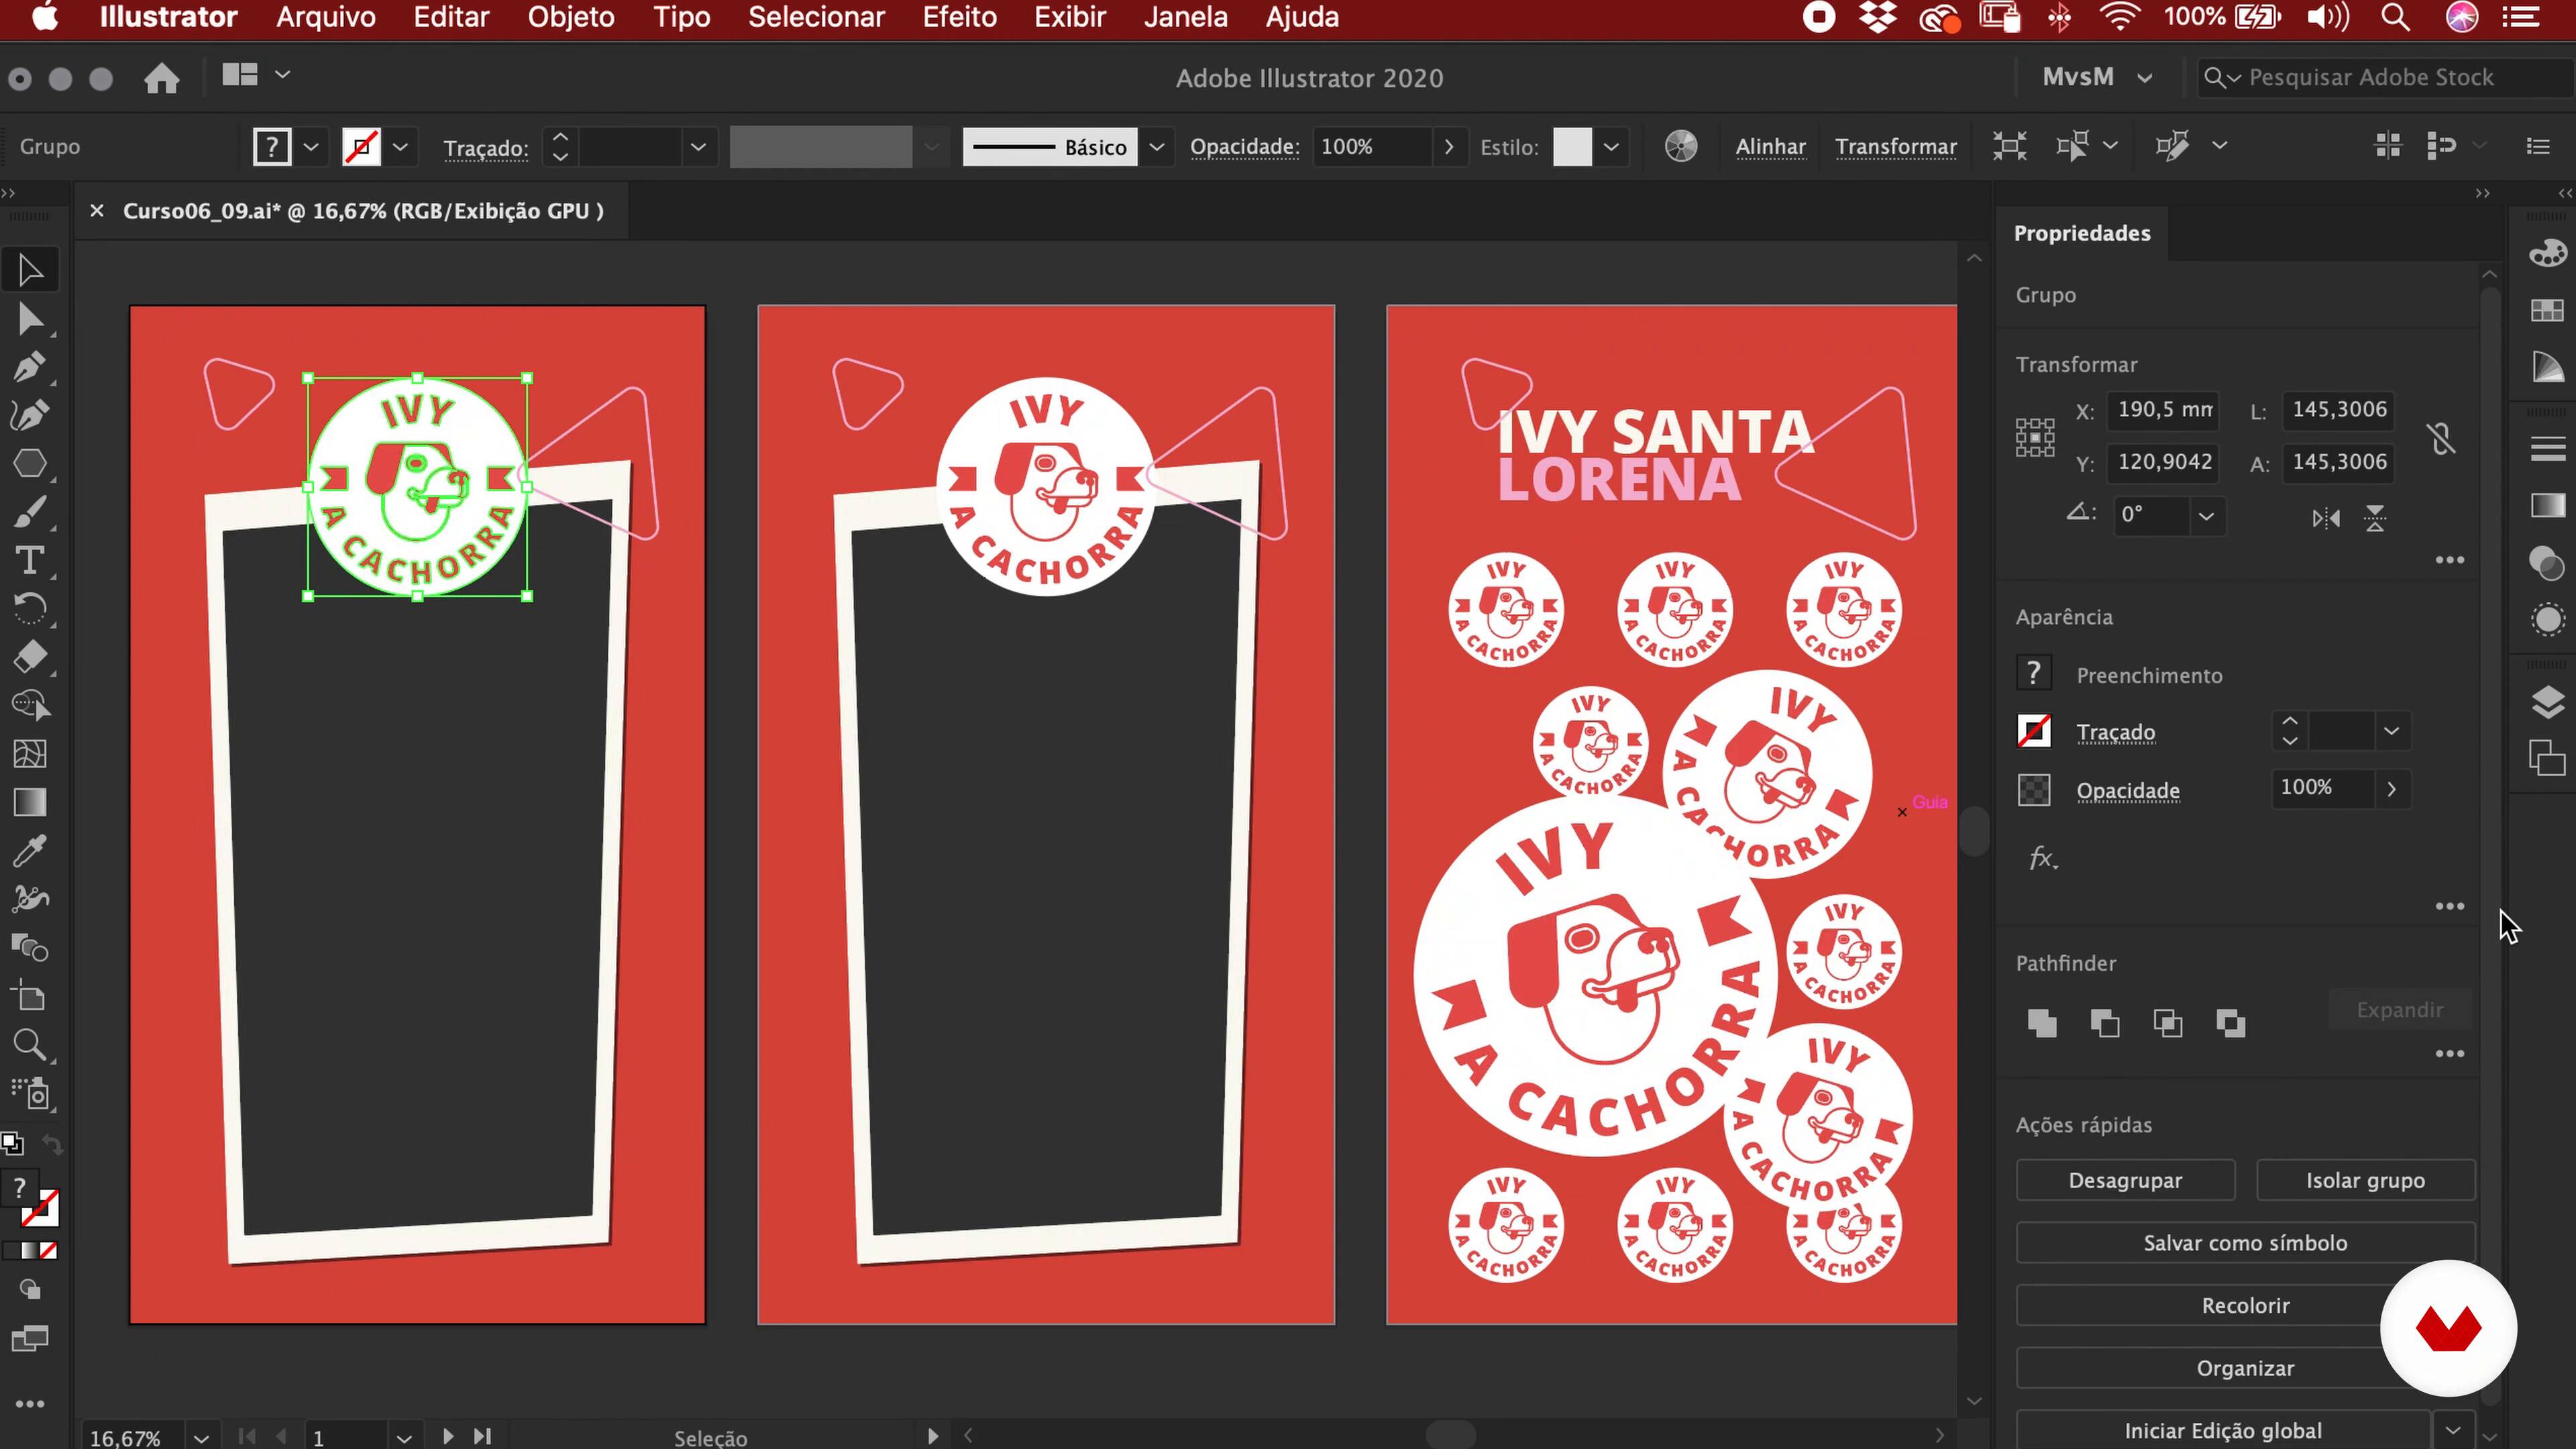Open the Dropbox menu bar icon
This screenshot has width=2576, height=1449.
[x=1878, y=17]
